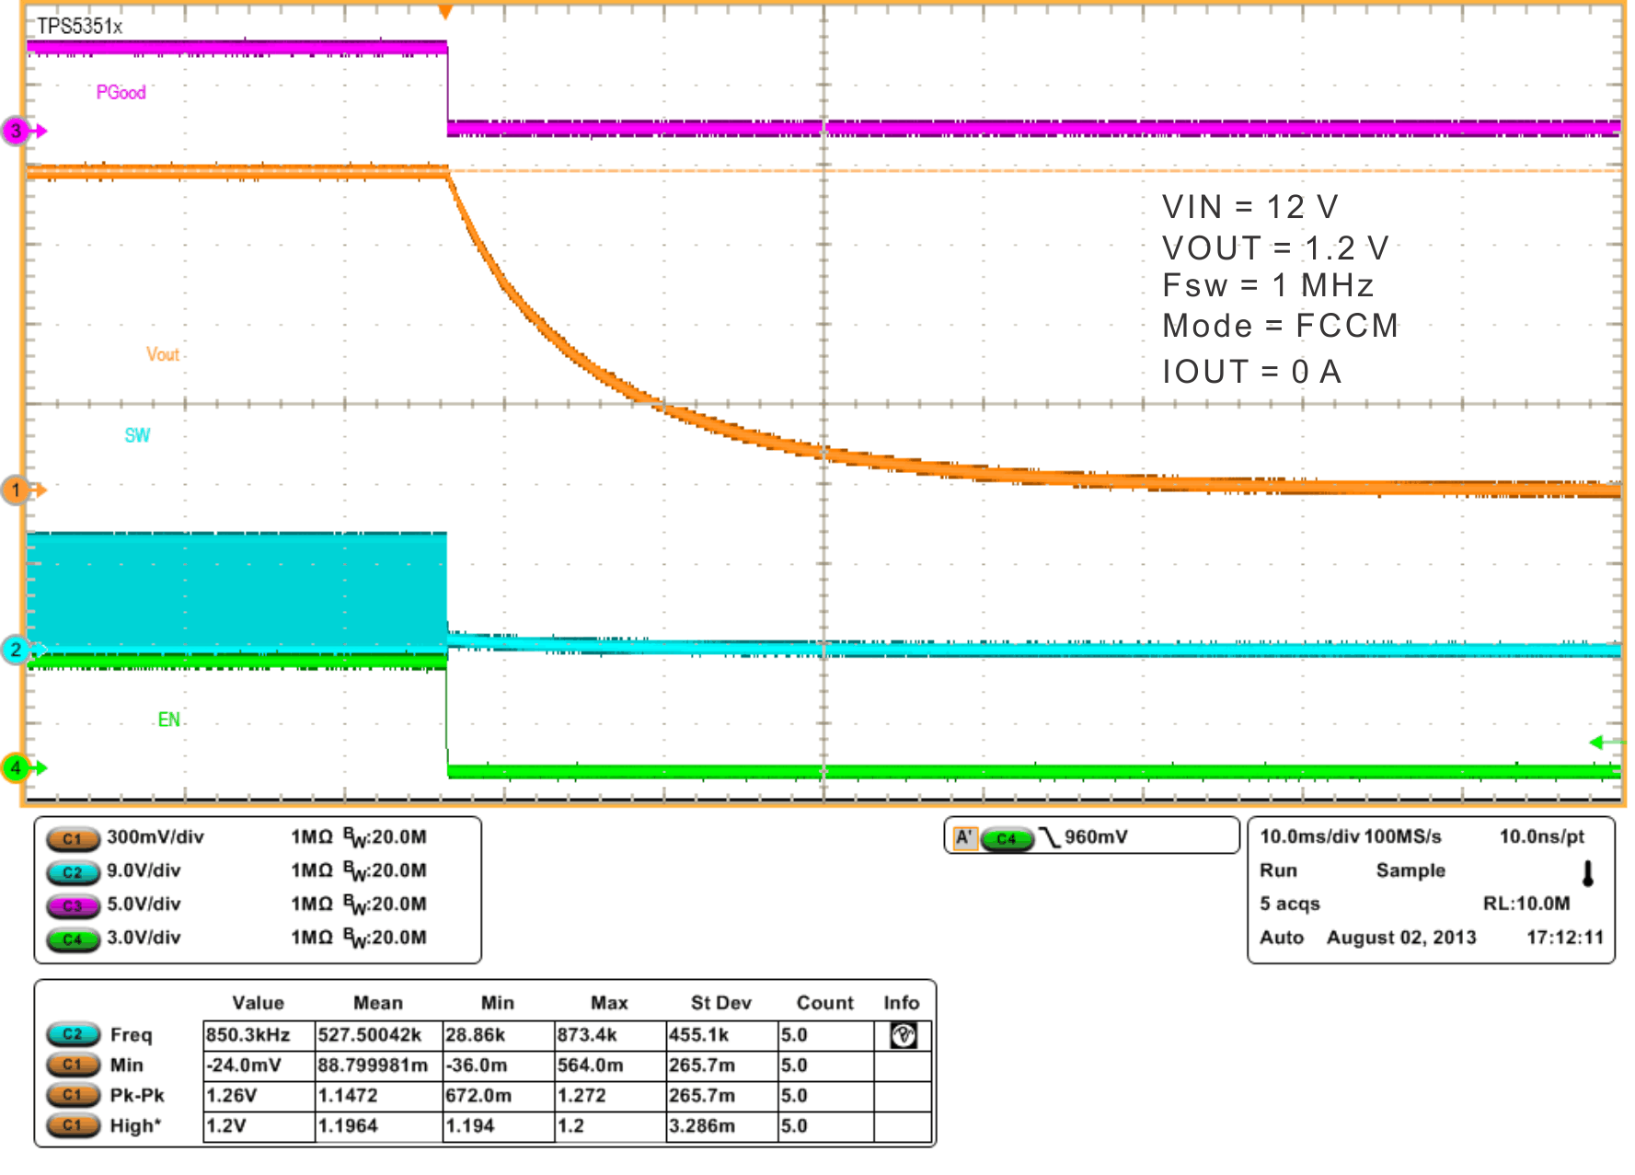Viewport: 1635px width, 1175px height.
Task: Click the Run status text
Action: (x=1278, y=870)
